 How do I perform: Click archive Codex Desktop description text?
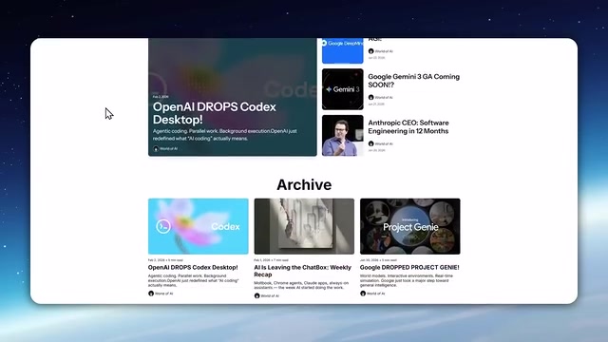click(x=193, y=280)
